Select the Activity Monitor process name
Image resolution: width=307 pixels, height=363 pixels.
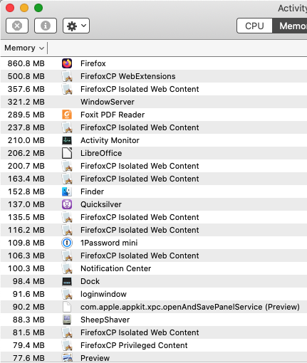pos(110,140)
